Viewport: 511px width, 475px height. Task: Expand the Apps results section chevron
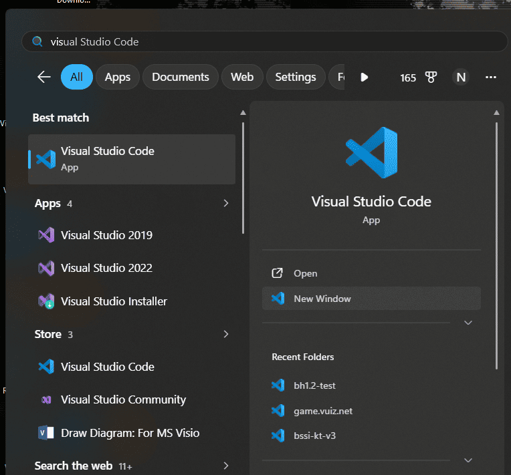[226, 203]
